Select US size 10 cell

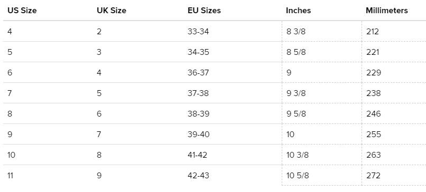point(12,155)
